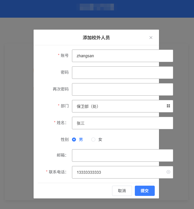
Task: Open the 部门 selection field 保卫部（处）
Action: point(123,106)
